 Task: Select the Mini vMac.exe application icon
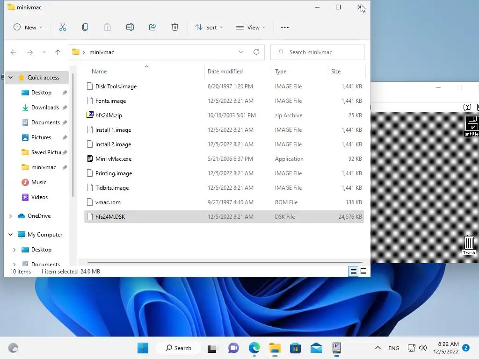pos(89,159)
